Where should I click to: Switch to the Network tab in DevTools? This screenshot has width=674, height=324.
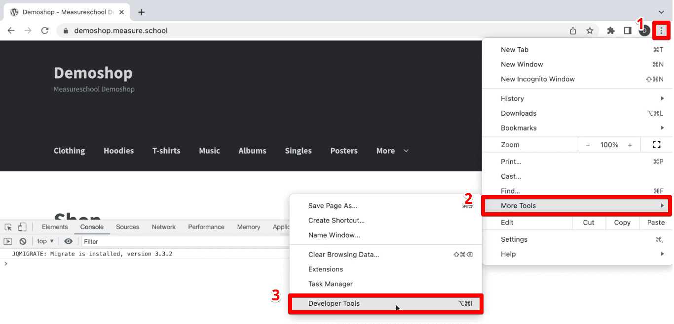click(x=163, y=227)
